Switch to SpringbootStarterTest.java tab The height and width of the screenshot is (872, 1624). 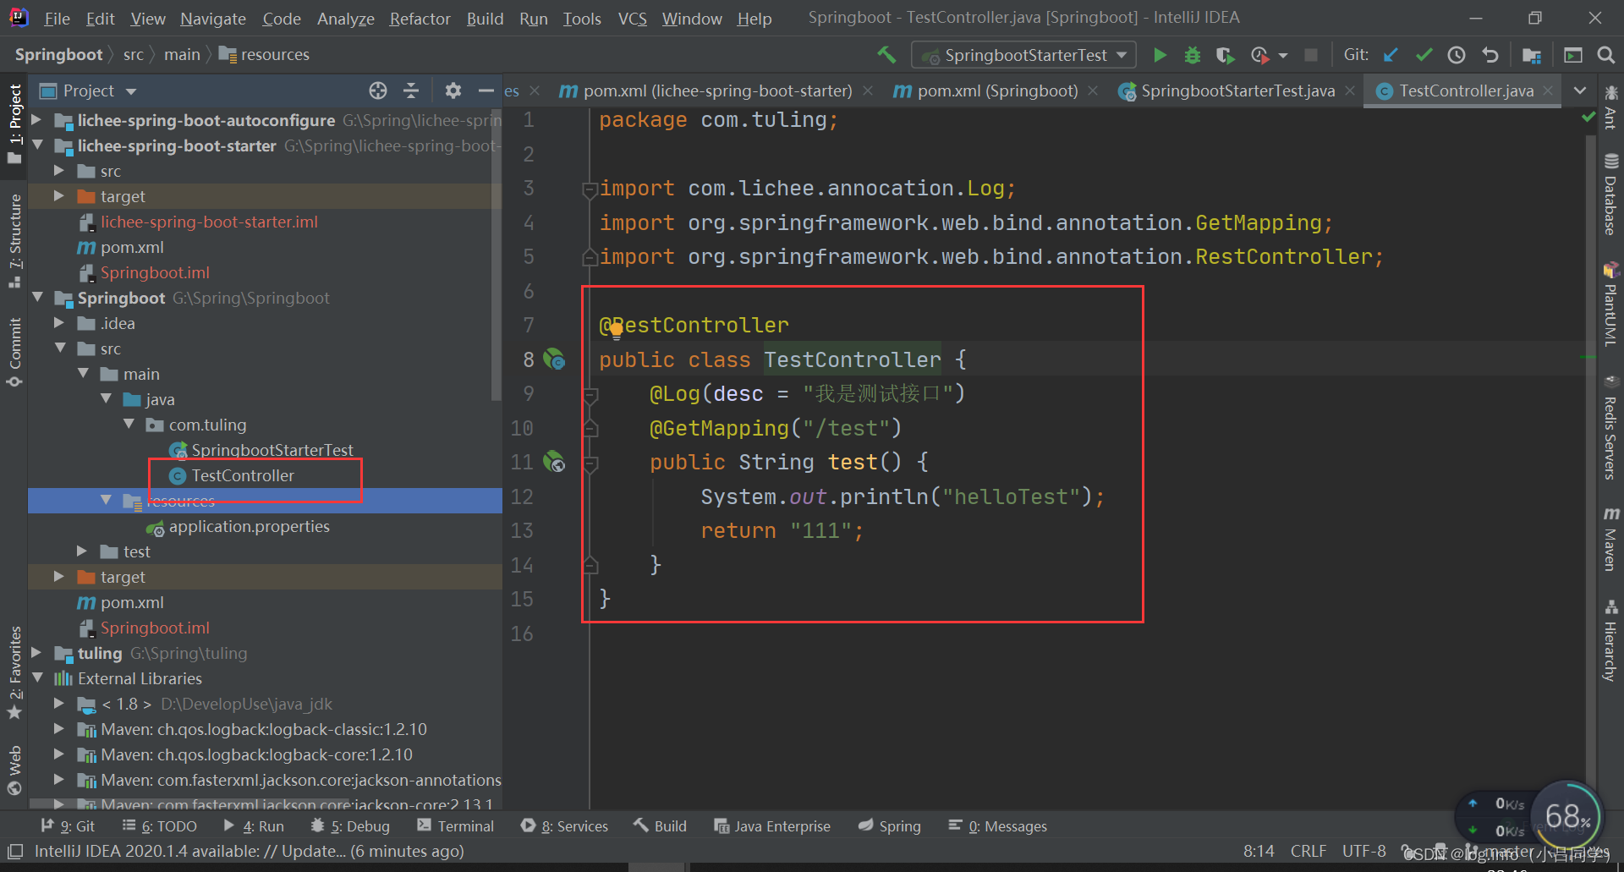pos(1237,90)
